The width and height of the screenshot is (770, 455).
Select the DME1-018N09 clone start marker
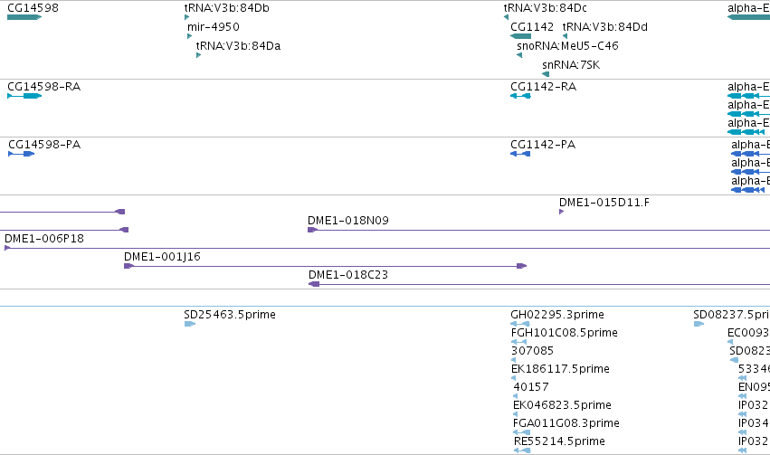point(312,230)
